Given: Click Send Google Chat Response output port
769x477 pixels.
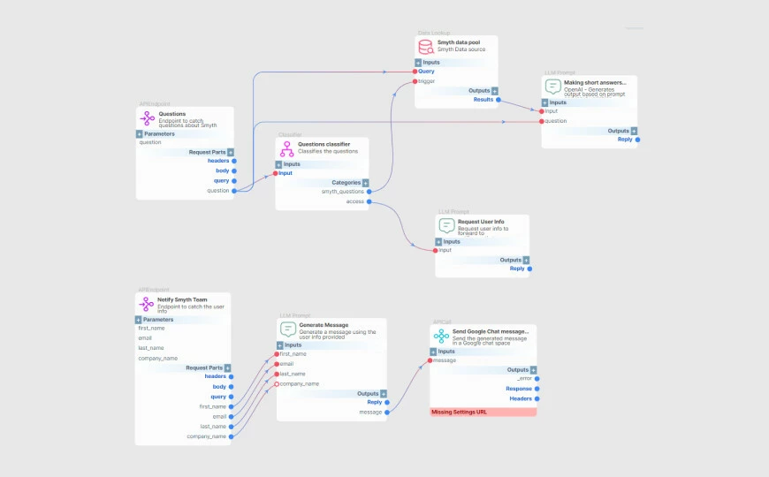Looking at the screenshot, I should click(537, 389).
